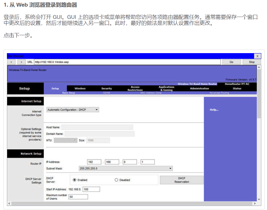Screen dimensions: 267x210
Task: Click the DHCP Reservation button
Action: pyautogui.click(x=181, y=180)
